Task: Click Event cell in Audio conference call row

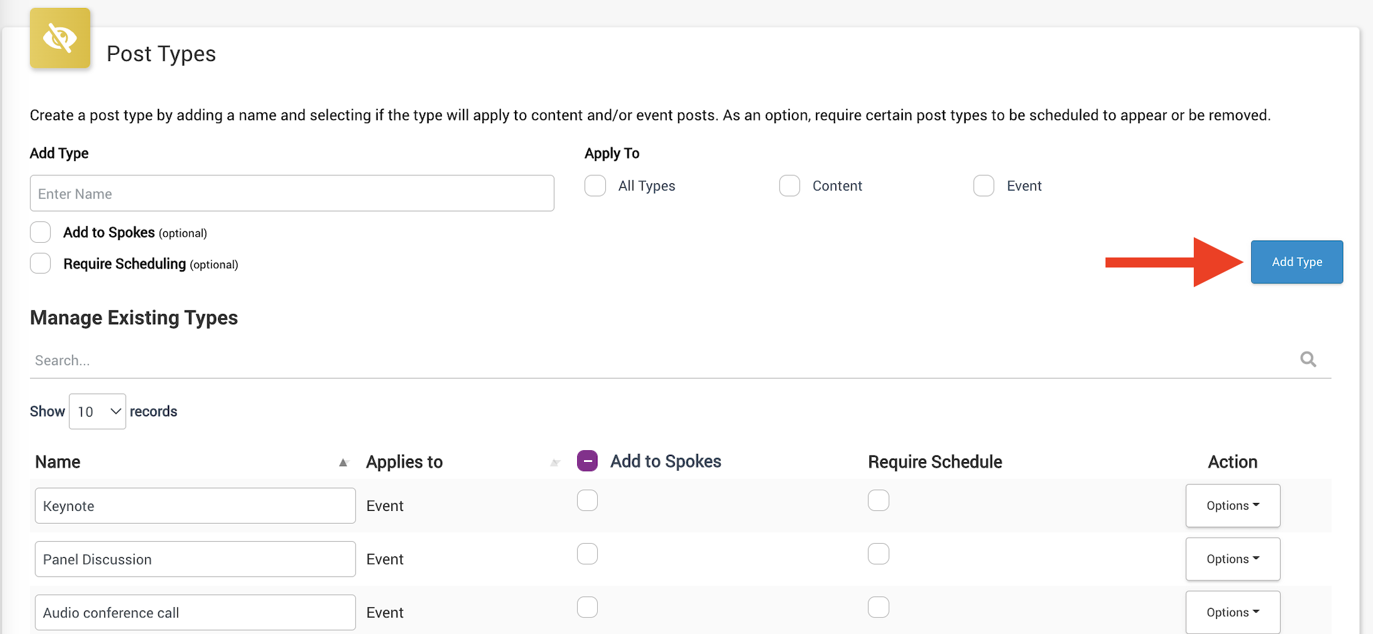Action: pos(385,613)
